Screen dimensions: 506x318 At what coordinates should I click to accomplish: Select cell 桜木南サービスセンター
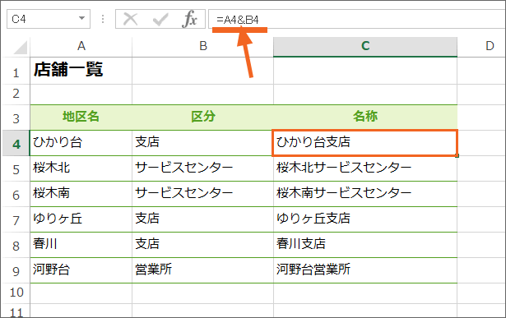(x=365, y=194)
